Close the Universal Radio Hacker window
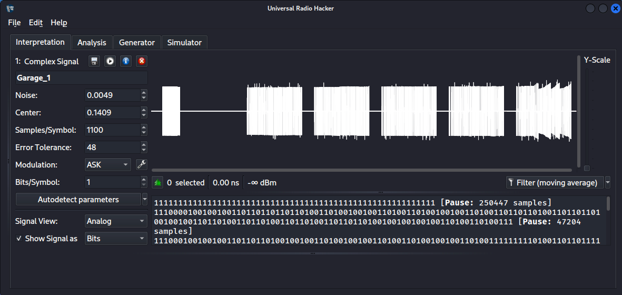 click(x=615, y=8)
